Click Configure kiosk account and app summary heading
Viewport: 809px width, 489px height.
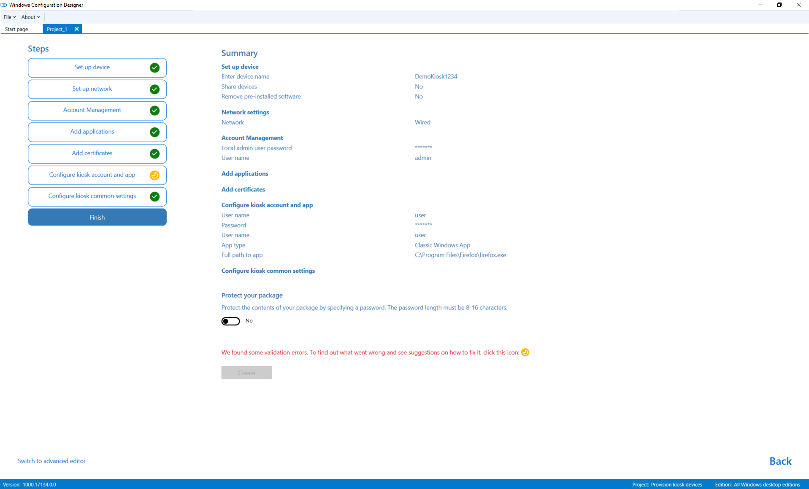(267, 205)
